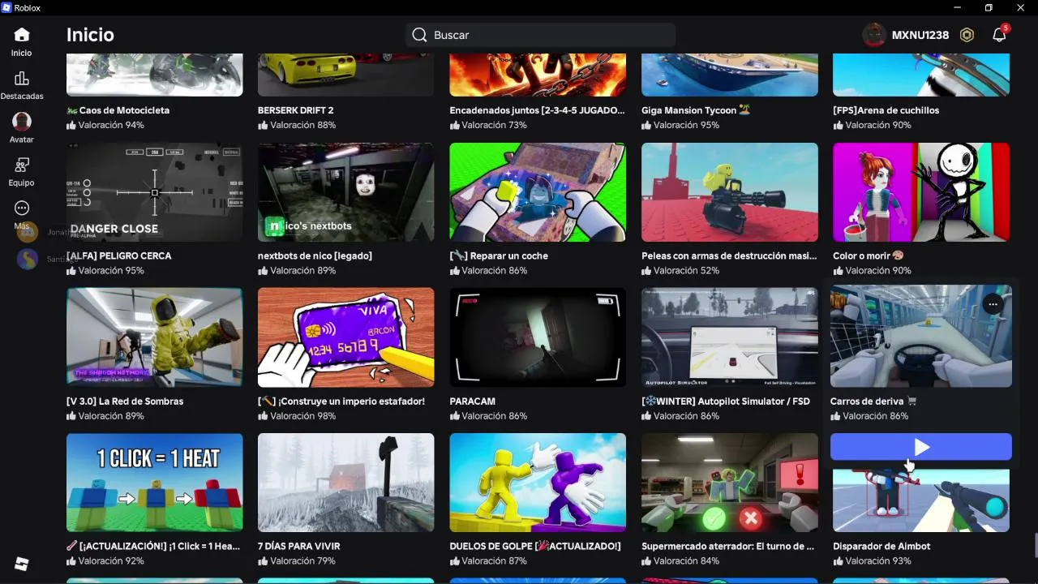Screen dimensions: 1038x584
Task: Open nico's nextbots thumbnail
Action: coord(346,192)
